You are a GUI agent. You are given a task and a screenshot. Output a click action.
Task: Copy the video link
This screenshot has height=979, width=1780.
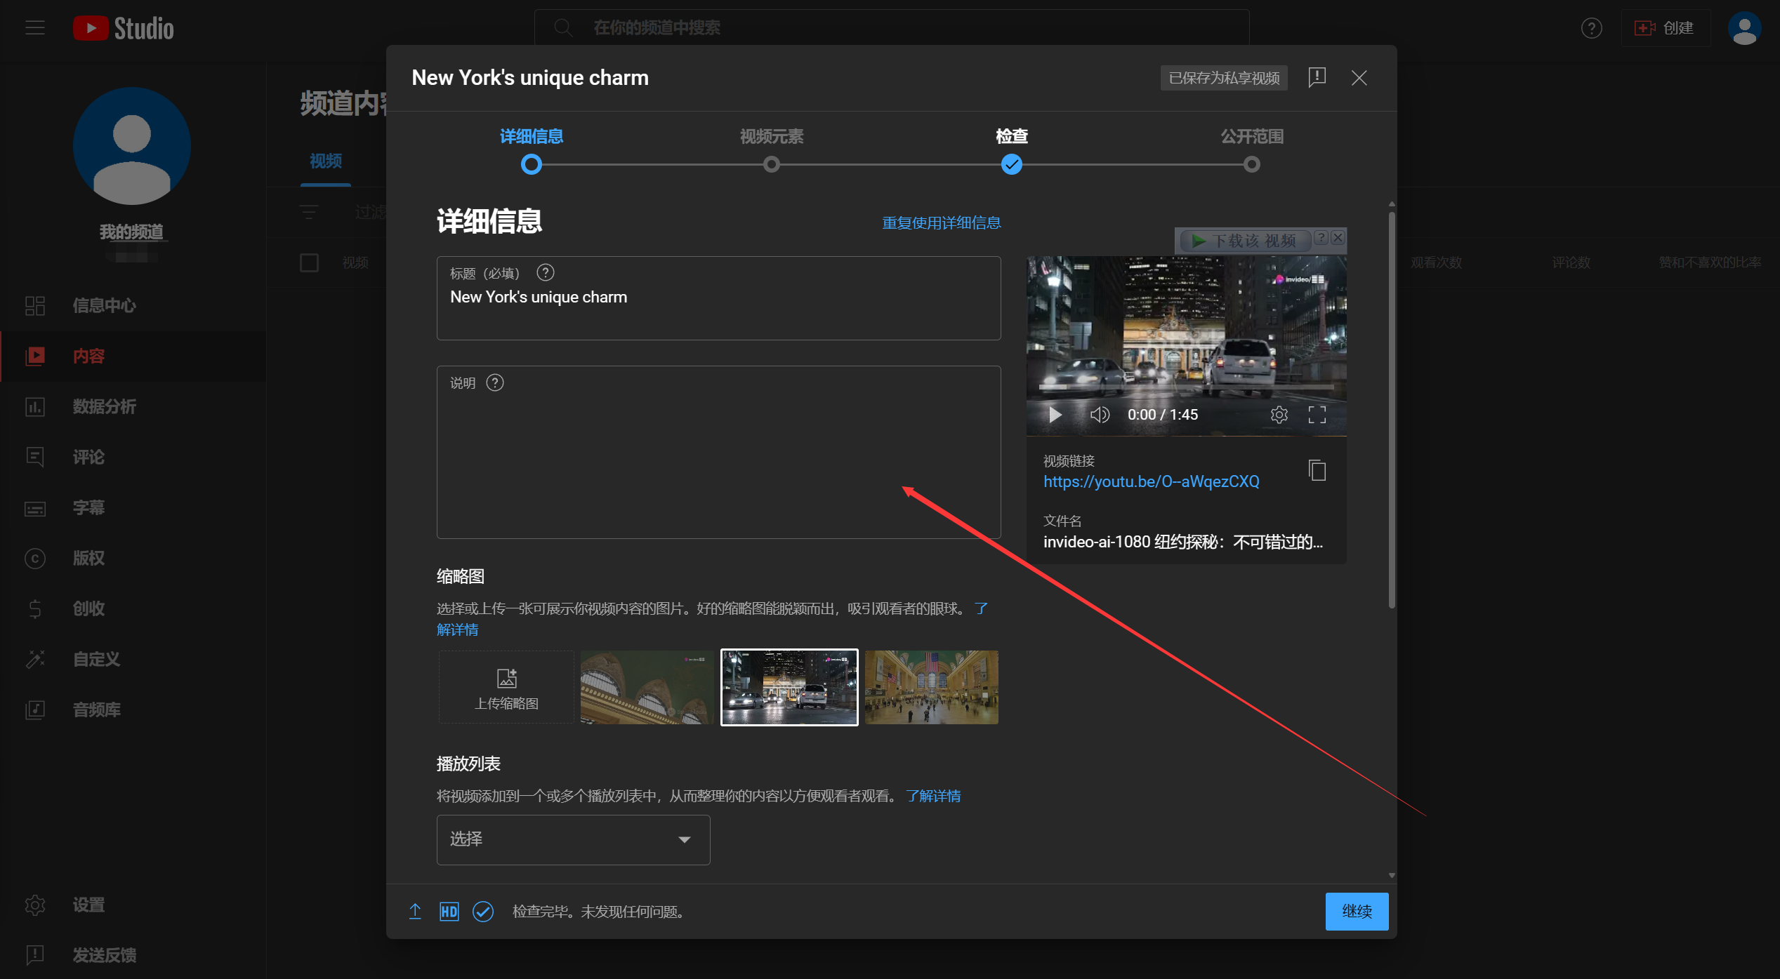(1317, 470)
